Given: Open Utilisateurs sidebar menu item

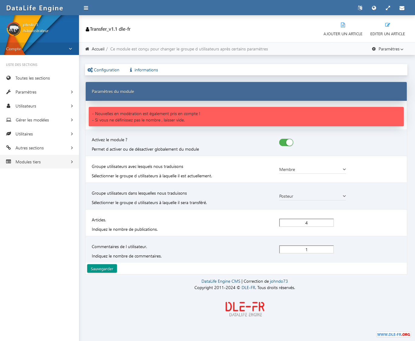Looking at the screenshot, I should click(x=39, y=106).
